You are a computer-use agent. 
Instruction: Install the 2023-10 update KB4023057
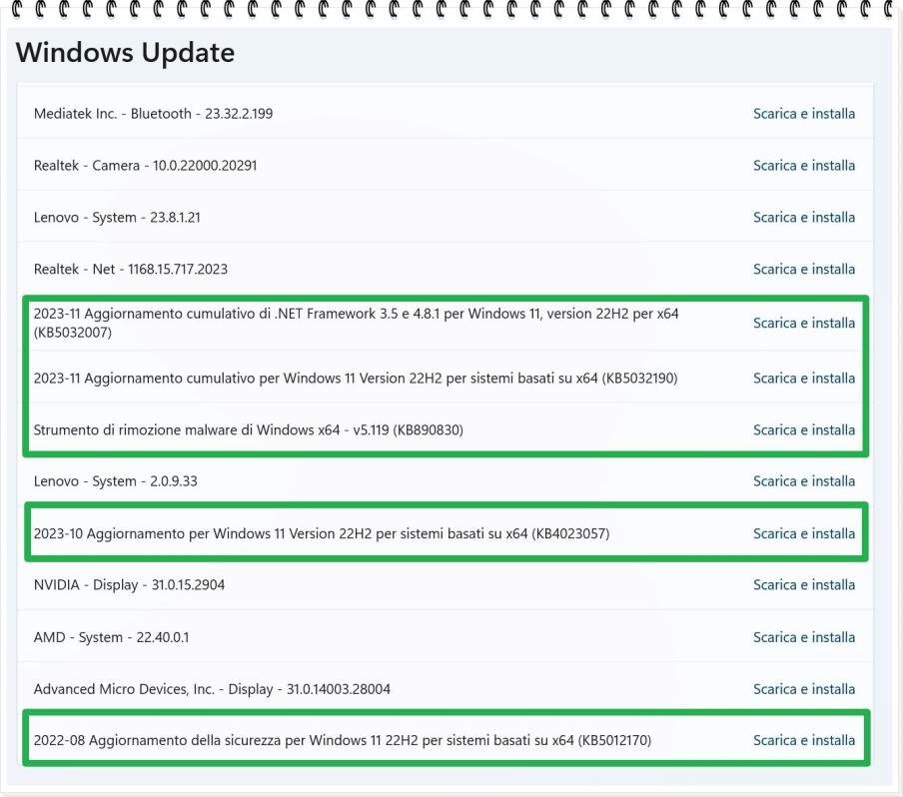(x=803, y=533)
